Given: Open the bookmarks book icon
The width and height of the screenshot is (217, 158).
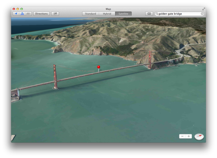Looking at the screenshot, I should point(149,14).
